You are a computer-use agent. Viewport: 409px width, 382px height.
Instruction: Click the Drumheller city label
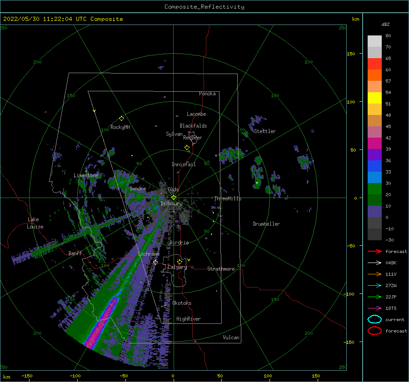[x=266, y=224]
